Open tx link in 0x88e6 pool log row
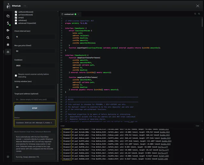Image resolution: width=204 pixels, height=165 pixels. 164,156
